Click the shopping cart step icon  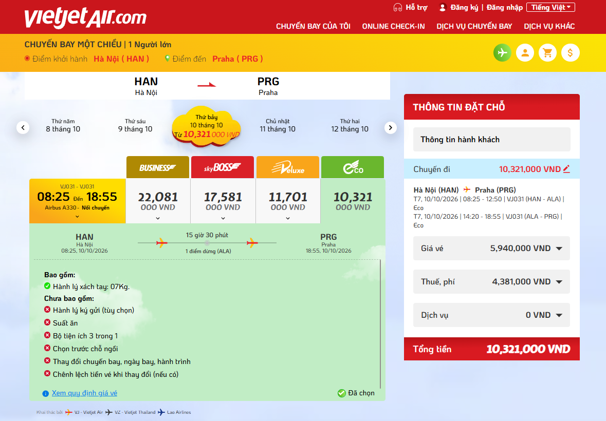pyautogui.click(x=547, y=52)
